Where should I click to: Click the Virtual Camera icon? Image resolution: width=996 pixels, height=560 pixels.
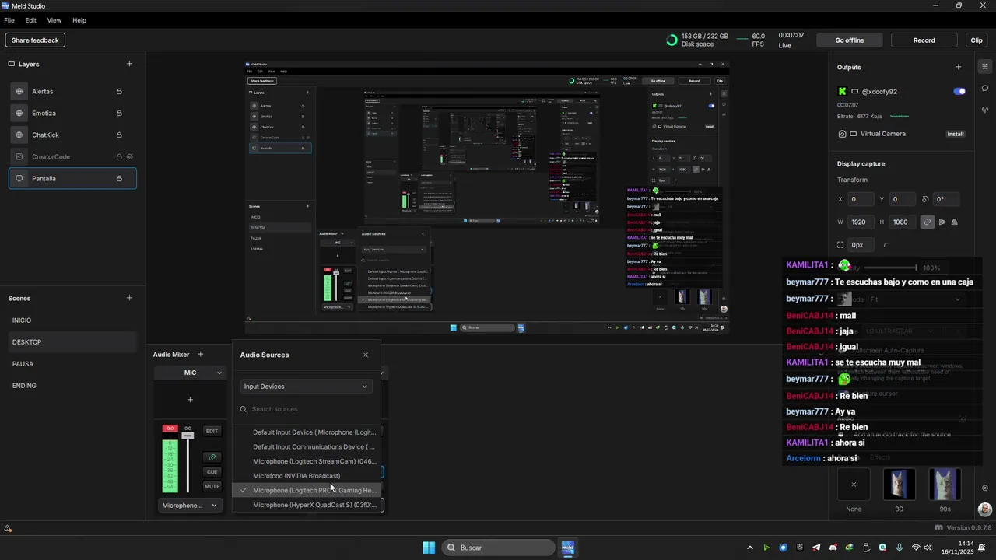[x=842, y=134]
